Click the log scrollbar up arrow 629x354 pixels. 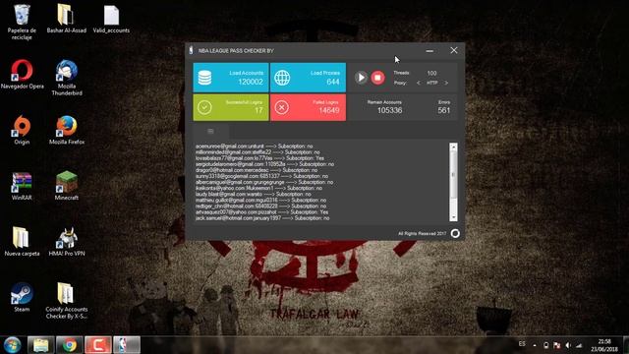tap(453, 147)
